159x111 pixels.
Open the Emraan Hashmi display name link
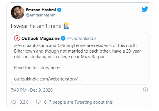pyautogui.click(x=41, y=10)
